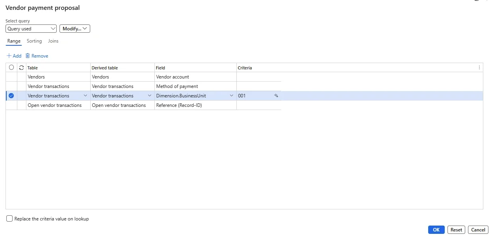Select the Open vendor transactions table cell
492x237 pixels.
click(58, 105)
